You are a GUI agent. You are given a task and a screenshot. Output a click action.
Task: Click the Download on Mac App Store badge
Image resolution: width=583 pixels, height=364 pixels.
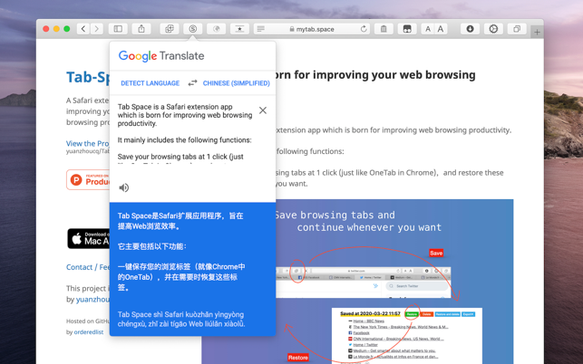point(89,238)
